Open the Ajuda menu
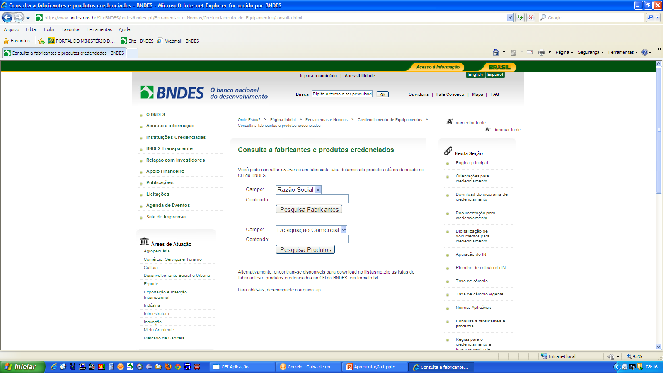Viewport: 663px width, 373px height. coord(124,29)
